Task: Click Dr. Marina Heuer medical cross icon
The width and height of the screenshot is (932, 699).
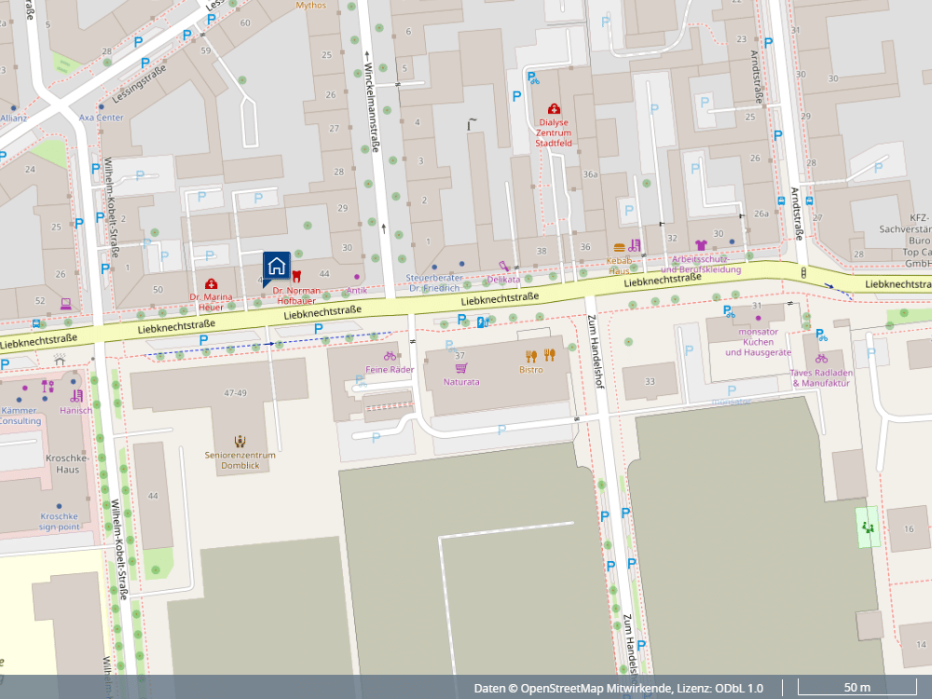Action: 211,284
